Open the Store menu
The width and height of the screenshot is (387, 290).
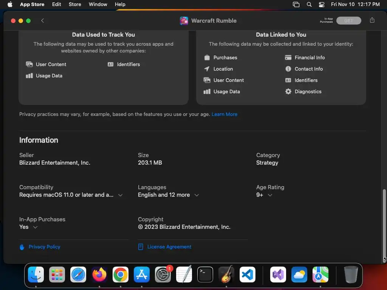75,4
